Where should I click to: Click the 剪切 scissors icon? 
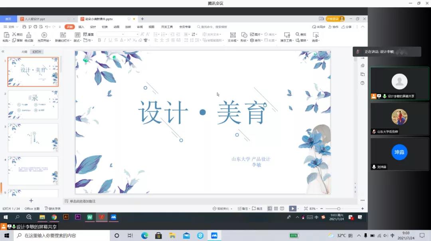14,35
